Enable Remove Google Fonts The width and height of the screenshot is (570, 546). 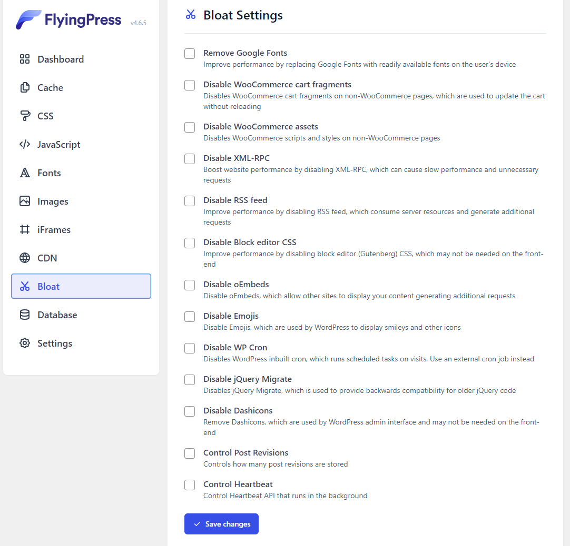(x=189, y=53)
